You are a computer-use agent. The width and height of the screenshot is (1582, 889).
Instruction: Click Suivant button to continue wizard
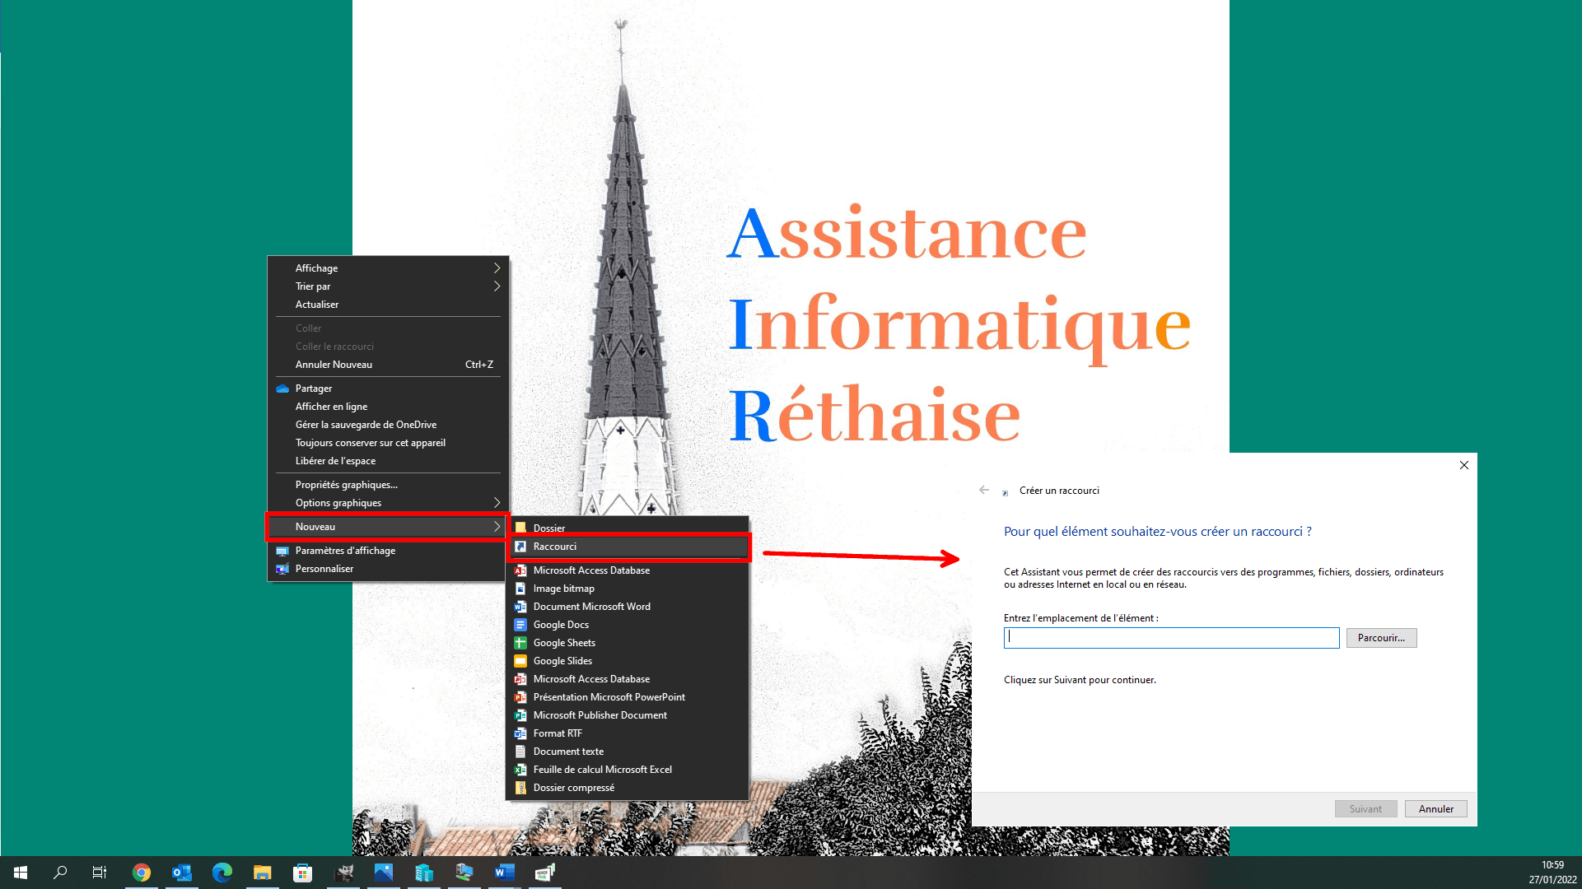[1365, 808]
